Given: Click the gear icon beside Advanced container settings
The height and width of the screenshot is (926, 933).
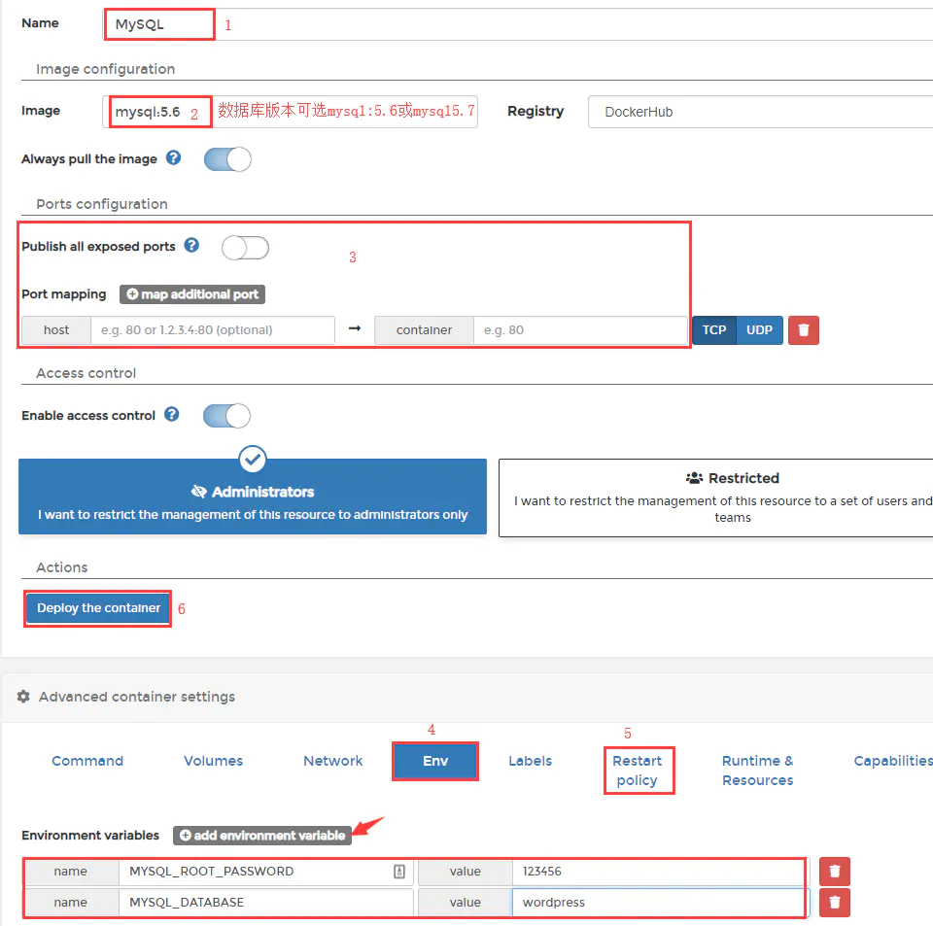Looking at the screenshot, I should [x=23, y=697].
